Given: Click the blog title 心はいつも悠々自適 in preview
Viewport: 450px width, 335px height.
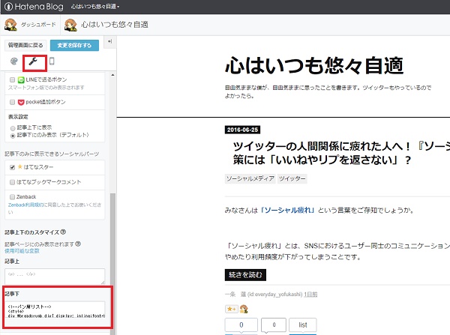Looking at the screenshot, I should pyautogui.click(x=314, y=65).
